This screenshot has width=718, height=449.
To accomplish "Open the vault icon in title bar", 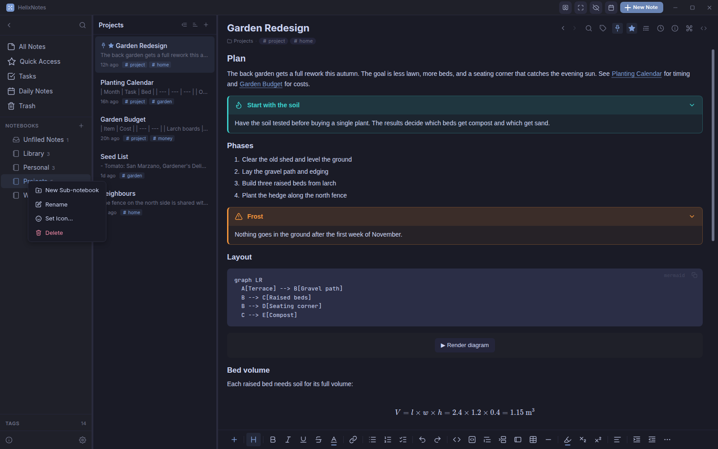I will click(565, 8).
